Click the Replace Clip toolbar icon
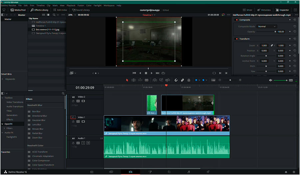 [x=168, y=80]
